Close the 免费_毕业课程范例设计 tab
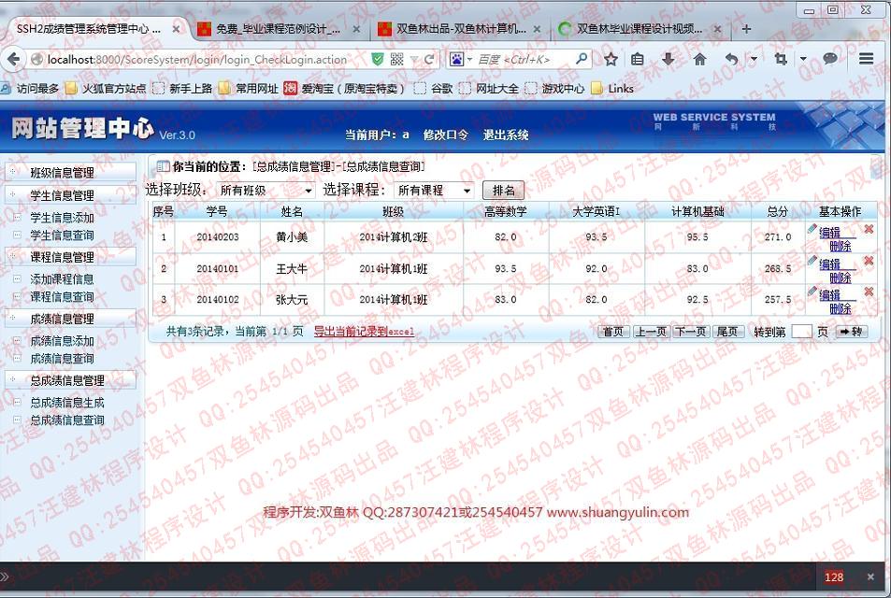Viewport: 891px width, 598px height. tap(356, 28)
